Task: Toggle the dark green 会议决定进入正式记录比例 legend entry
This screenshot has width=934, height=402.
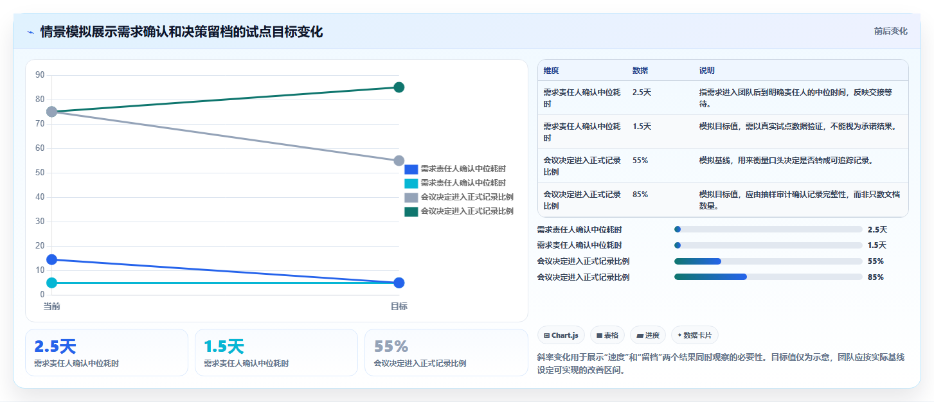Action: click(459, 211)
